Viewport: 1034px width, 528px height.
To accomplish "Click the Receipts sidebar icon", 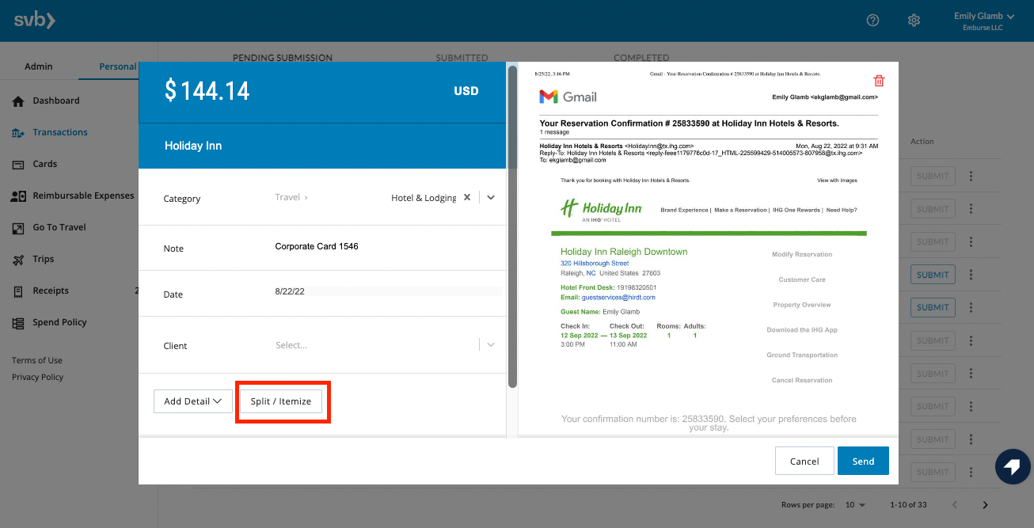I will [18, 291].
